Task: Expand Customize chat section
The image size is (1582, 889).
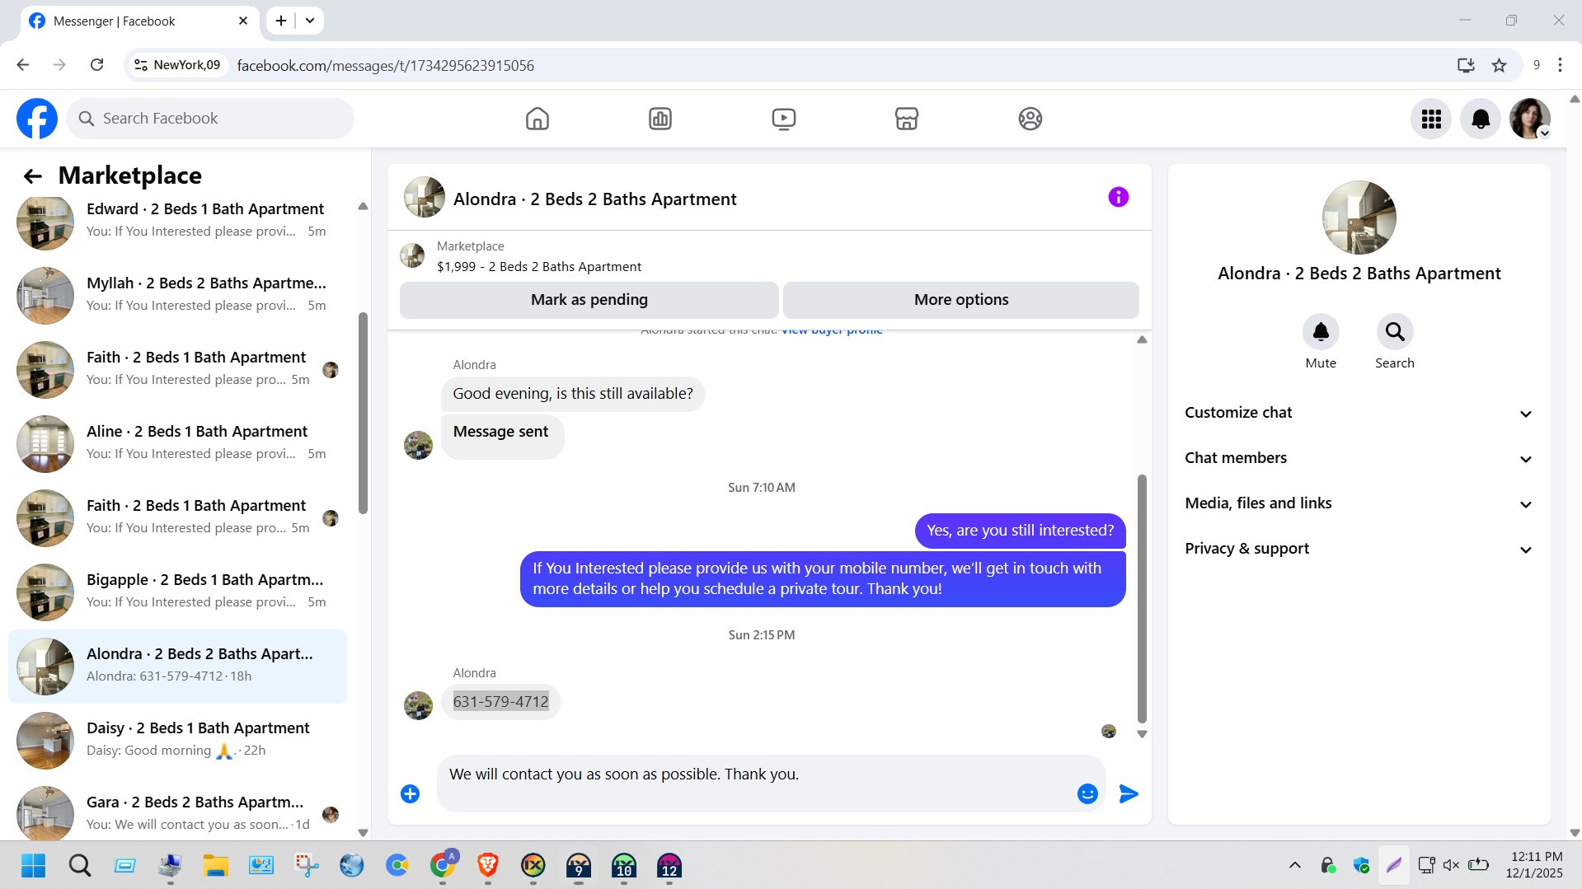Action: pos(1359,413)
